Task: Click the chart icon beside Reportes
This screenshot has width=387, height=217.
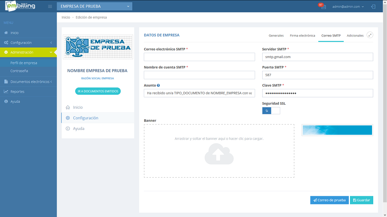Action: (x=6, y=91)
